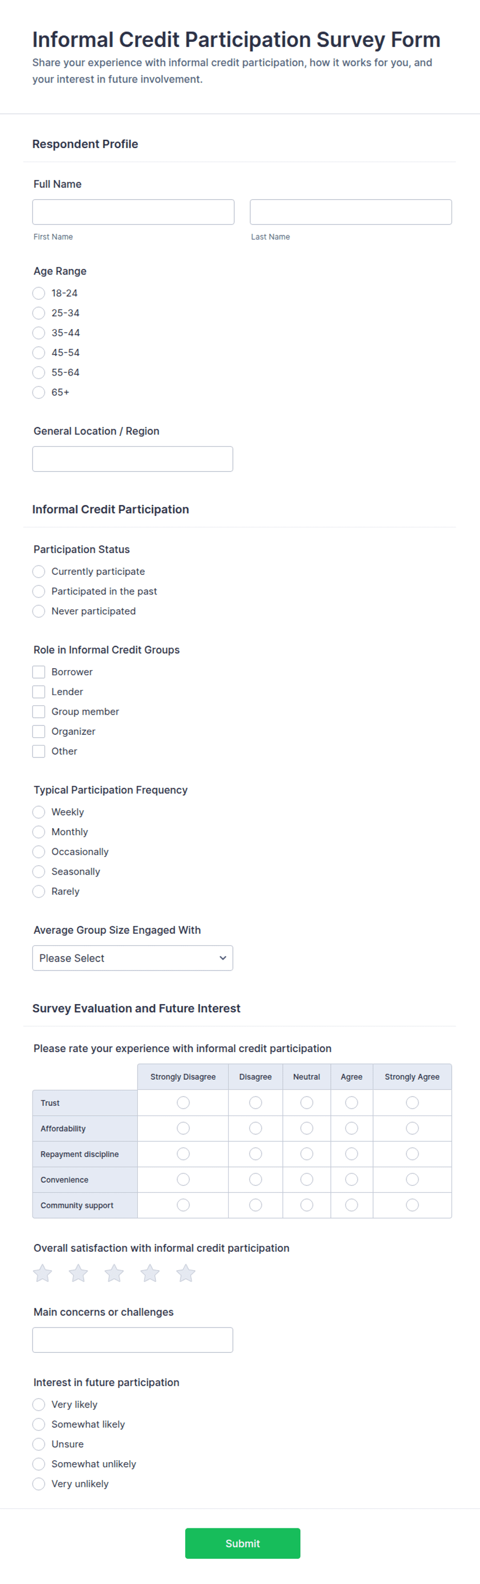Select Very likely future participation
Viewport: 480px width, 1584px height.
coord(39,1404)
